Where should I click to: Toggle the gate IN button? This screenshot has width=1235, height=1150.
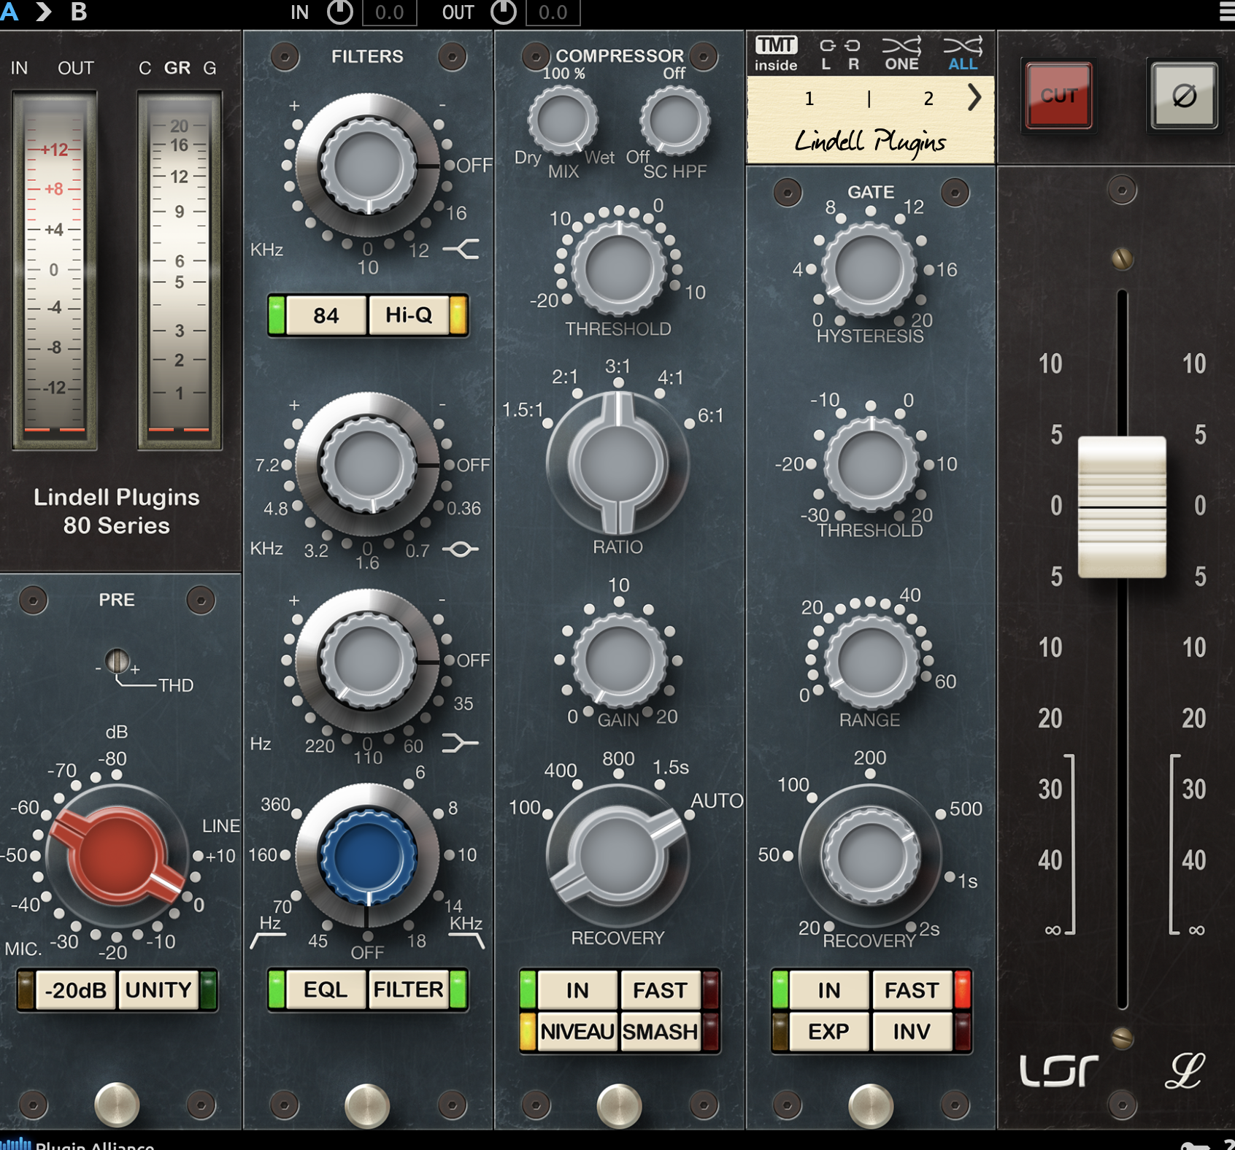click(829, 990)
